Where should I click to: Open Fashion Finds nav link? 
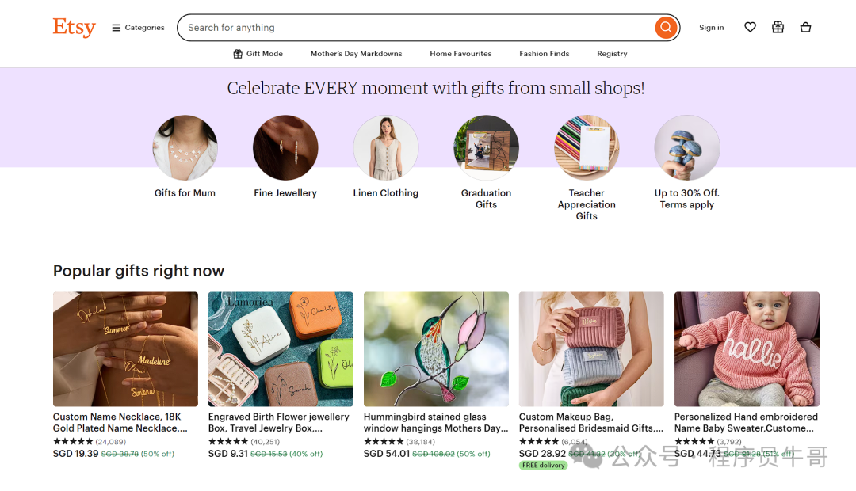pos(545,54)
